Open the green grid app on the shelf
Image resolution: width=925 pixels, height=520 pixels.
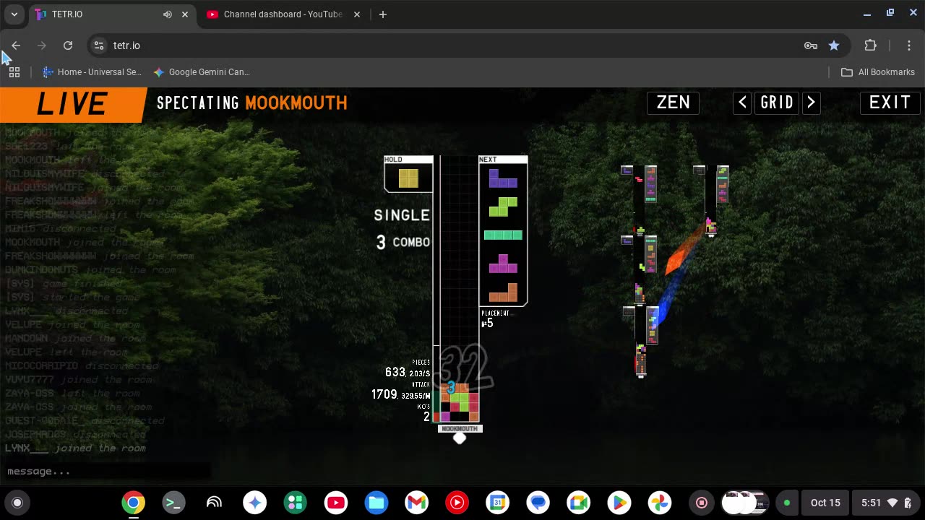pos(295,503)
